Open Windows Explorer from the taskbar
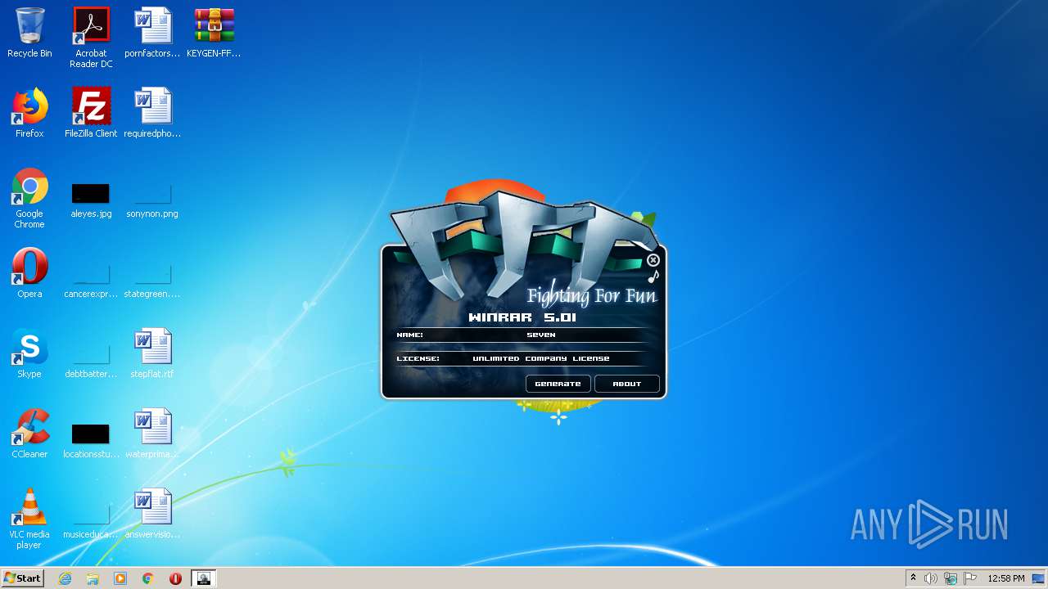The image size is (1048, 589). click(93, 578)
